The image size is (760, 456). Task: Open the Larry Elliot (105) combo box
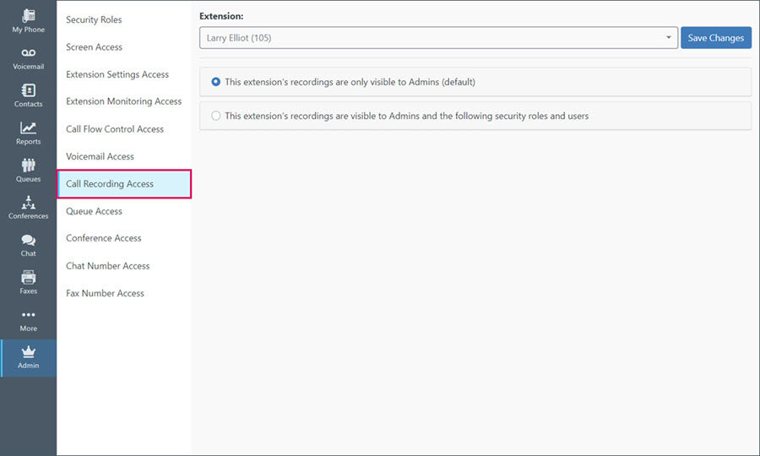pyautogui.click(x=438, y=38)
